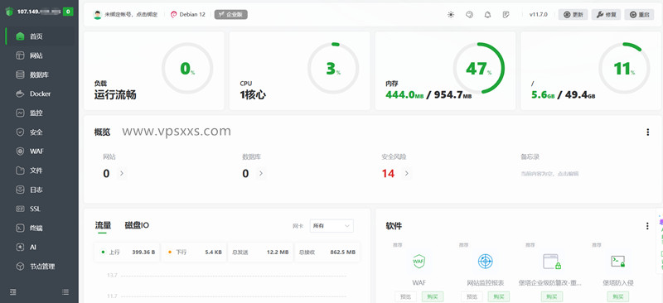Switch to the 流量 traffic tab
Viewport: 663px width, 303px height.
tap(103, 225)
